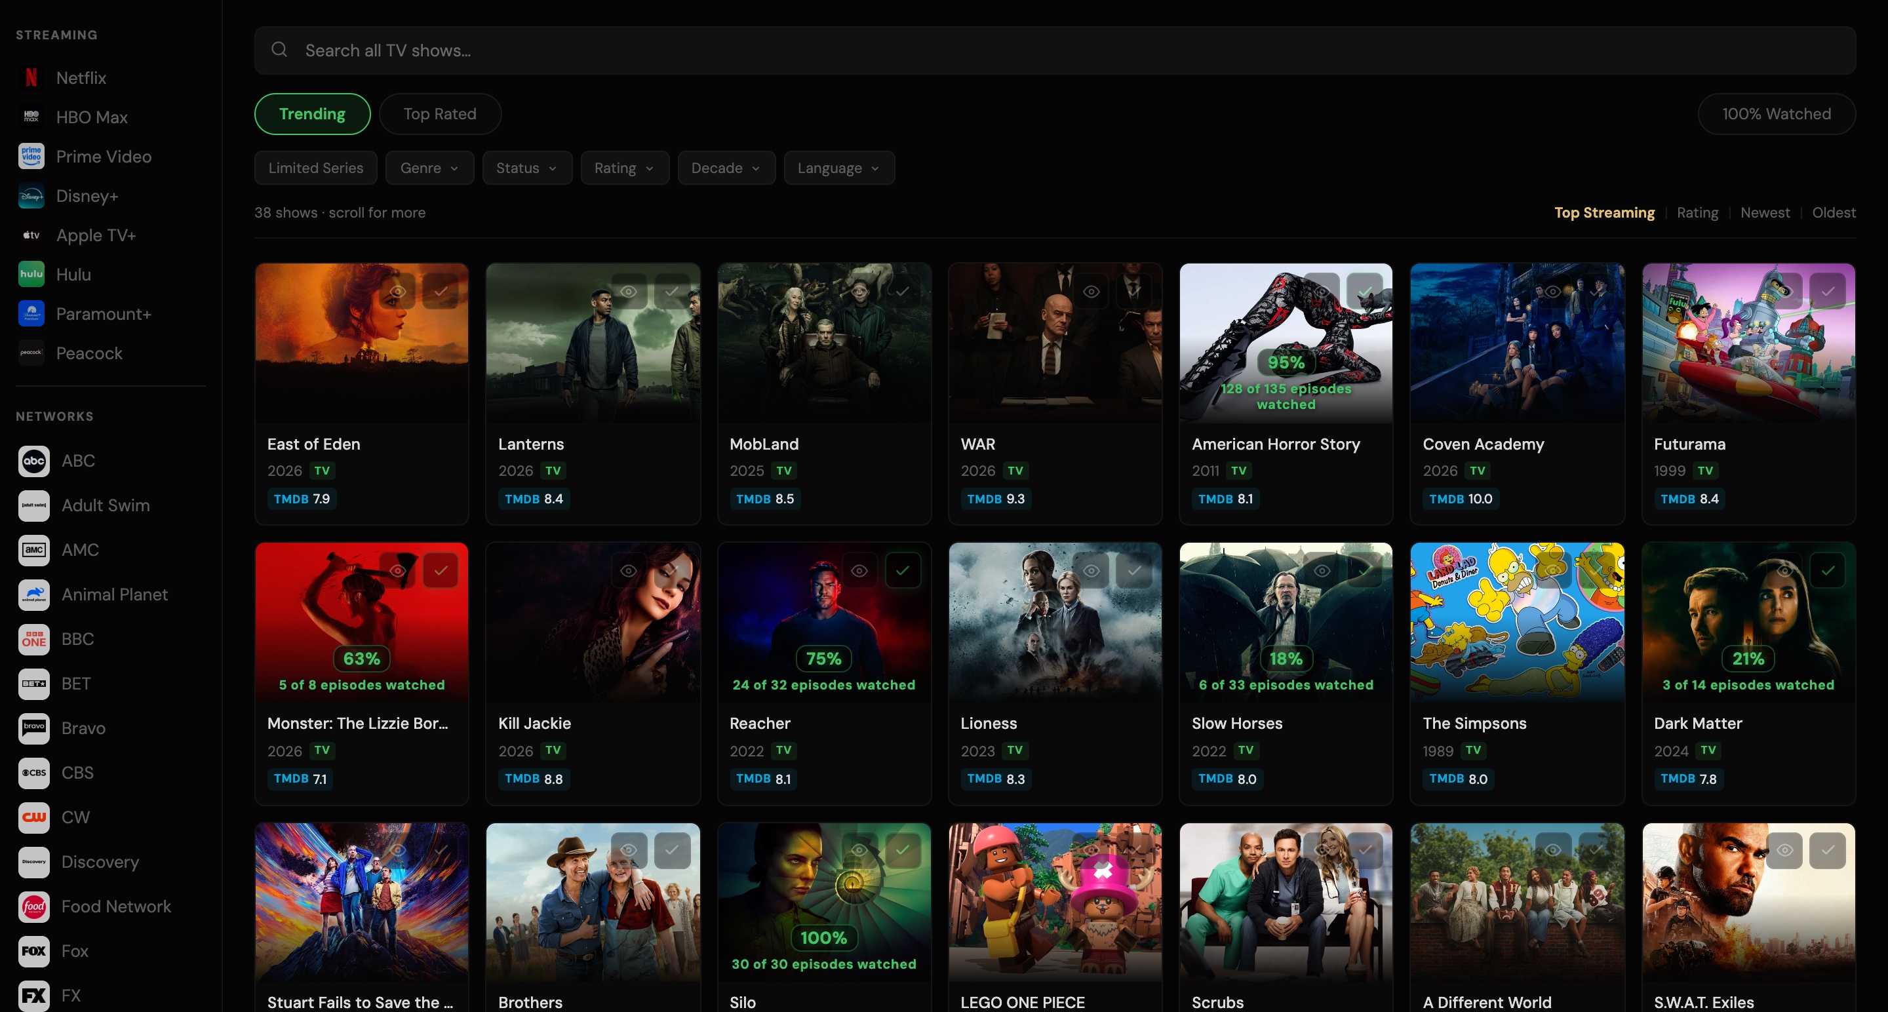1888x1012 pixels.
Task: Click the Disney+ logo icon
Action: point(31,196)
